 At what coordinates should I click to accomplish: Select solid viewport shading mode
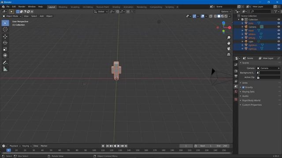coord(219,16)
